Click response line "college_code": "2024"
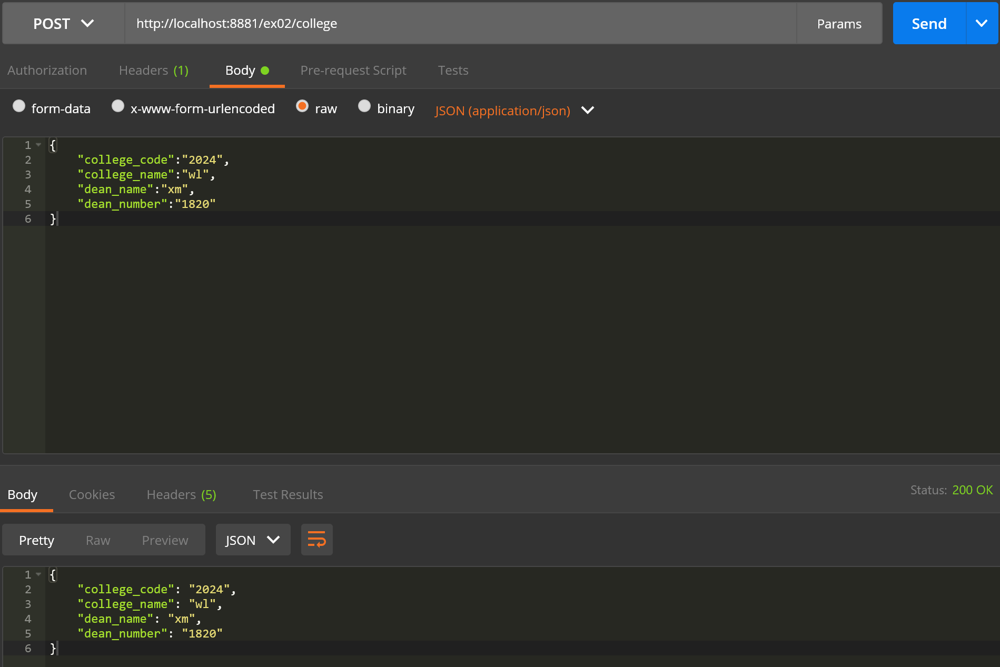This screenshot has height=667, width=1000. pyautogui.click(x=157, y=589)
